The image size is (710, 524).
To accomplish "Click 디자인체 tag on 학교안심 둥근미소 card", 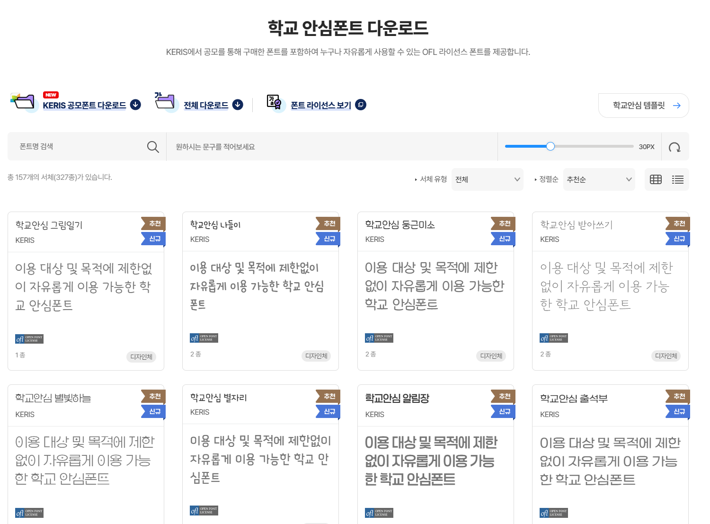I will tap(491, 356).
